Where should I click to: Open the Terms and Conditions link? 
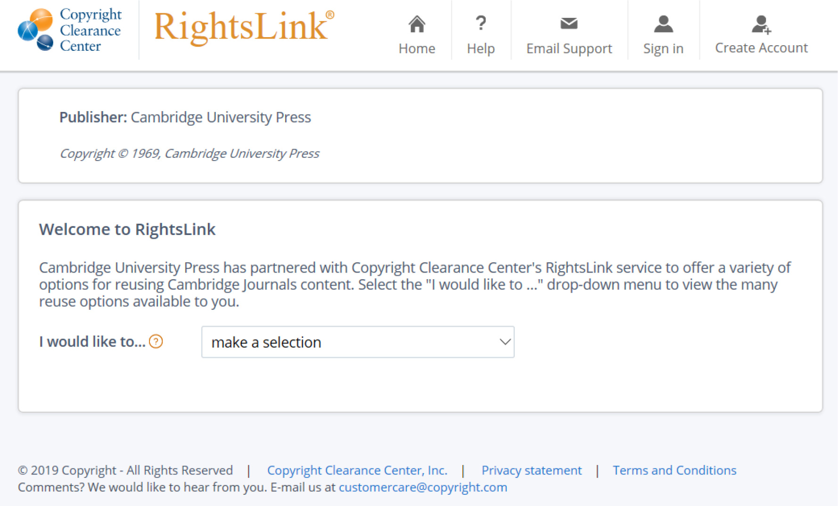[x=674, y=470]
